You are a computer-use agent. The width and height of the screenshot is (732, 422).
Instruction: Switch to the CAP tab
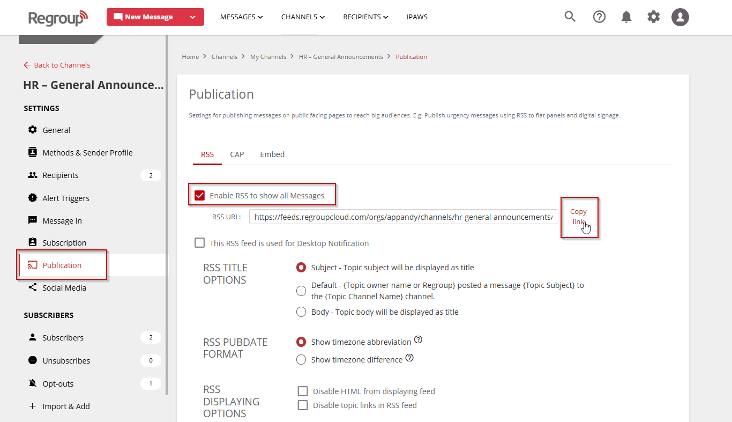(x=237, y=154)
